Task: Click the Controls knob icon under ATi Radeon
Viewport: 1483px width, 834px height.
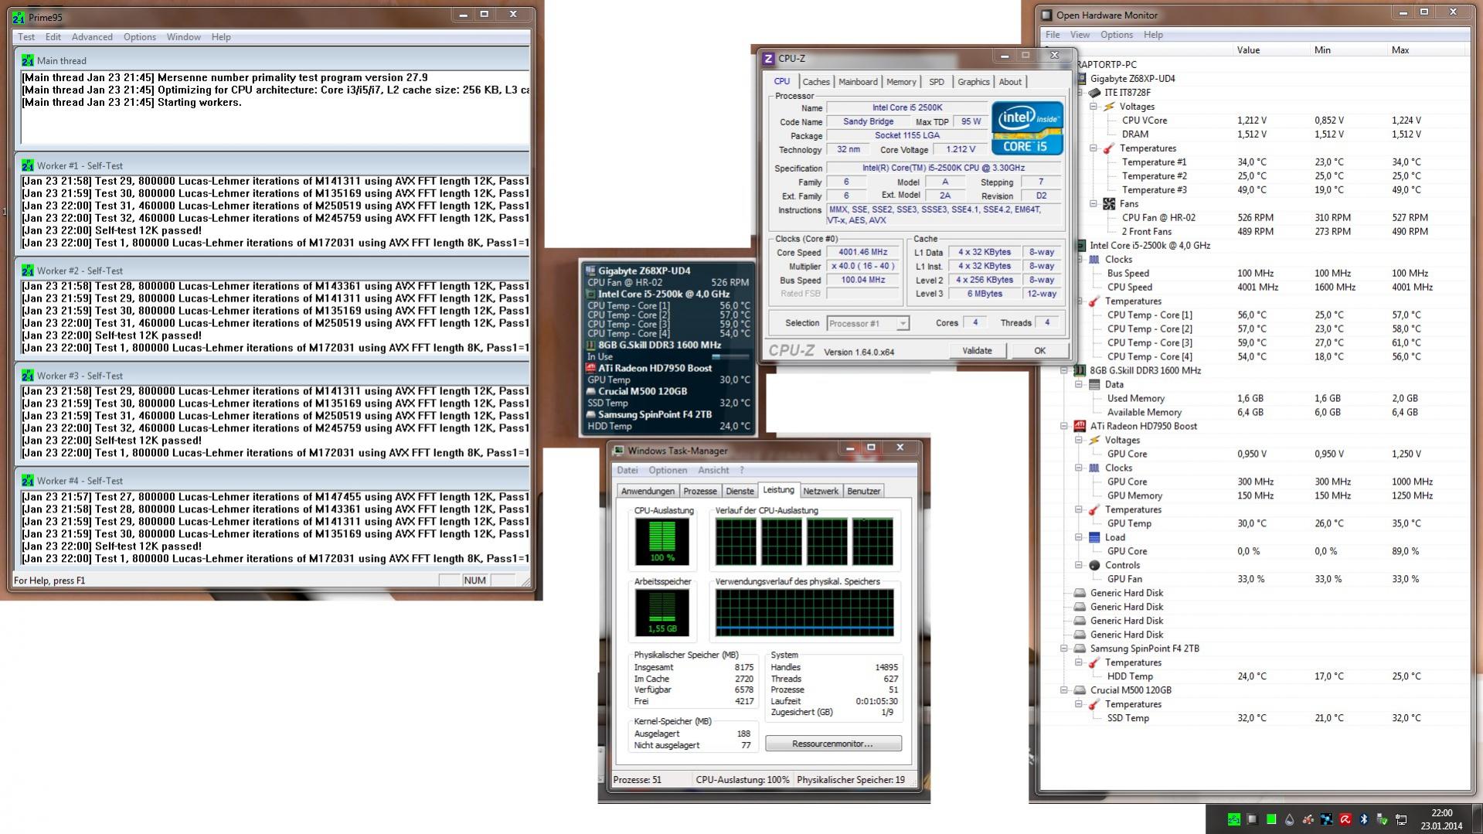Action: tap(1094, 565)
